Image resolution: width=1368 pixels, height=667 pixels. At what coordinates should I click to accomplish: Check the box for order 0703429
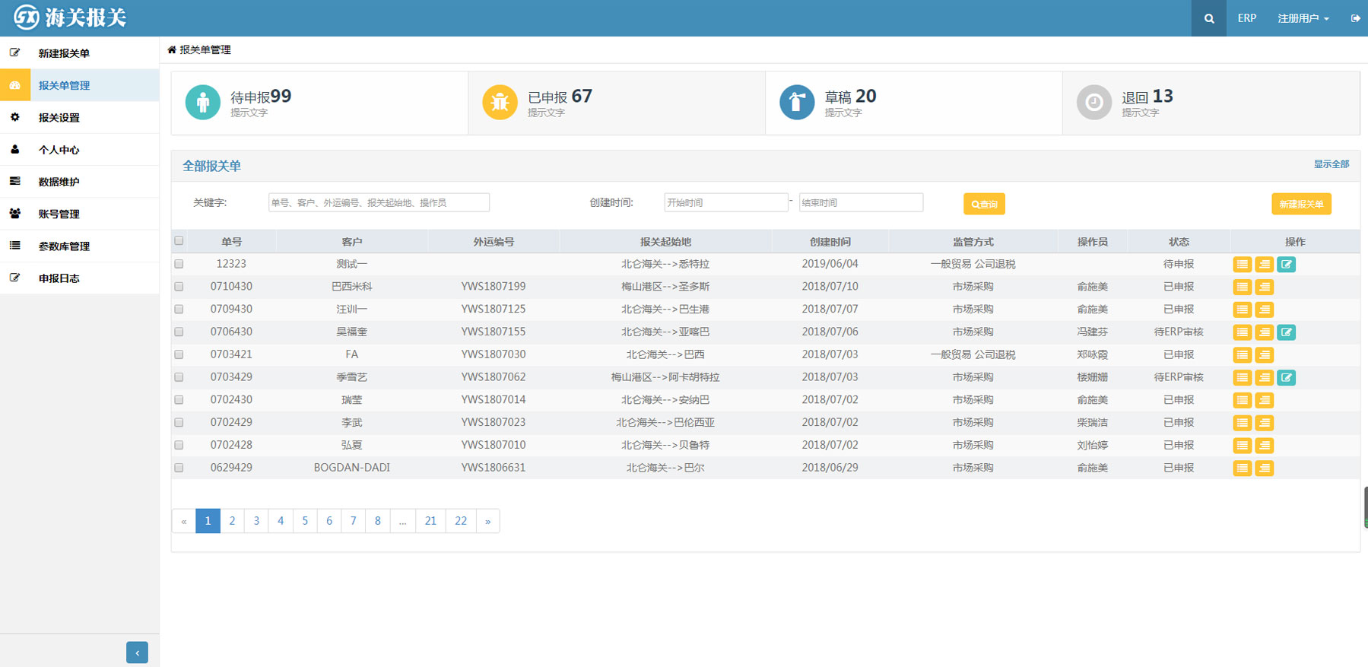coord(179,377)
